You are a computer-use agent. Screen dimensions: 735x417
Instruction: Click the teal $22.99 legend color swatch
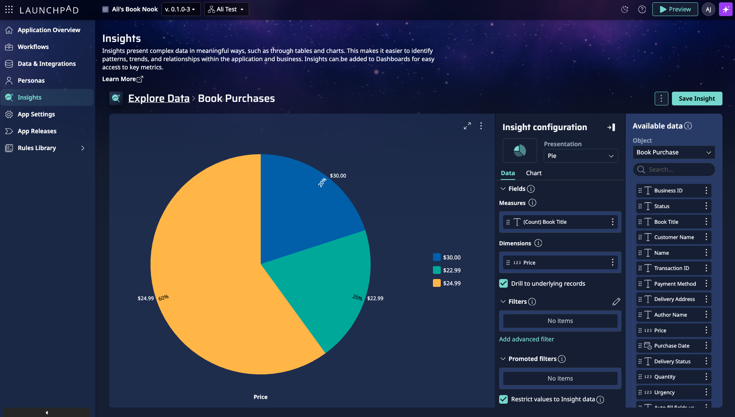[436, 270]
